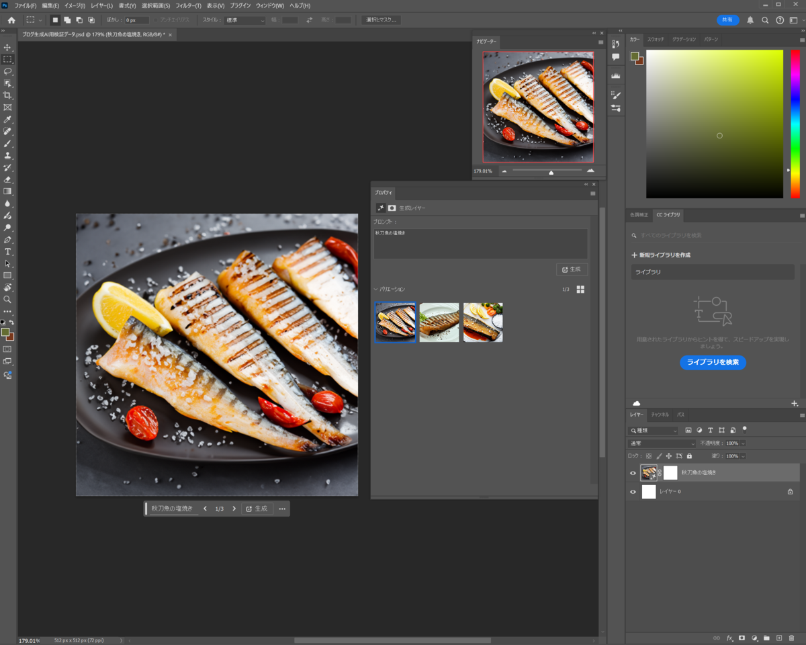Click the foreground color swatch in toolbox
The height and width of the screenshot is (645, 806).
tap(5, 333)
